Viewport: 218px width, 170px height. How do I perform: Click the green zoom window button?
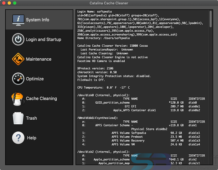click(x=15, y=3)
